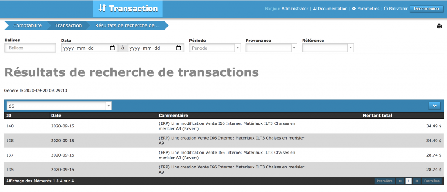Open the Documentation link
Image resolution: width=447 pixels, height=192 pixels.
330,9
